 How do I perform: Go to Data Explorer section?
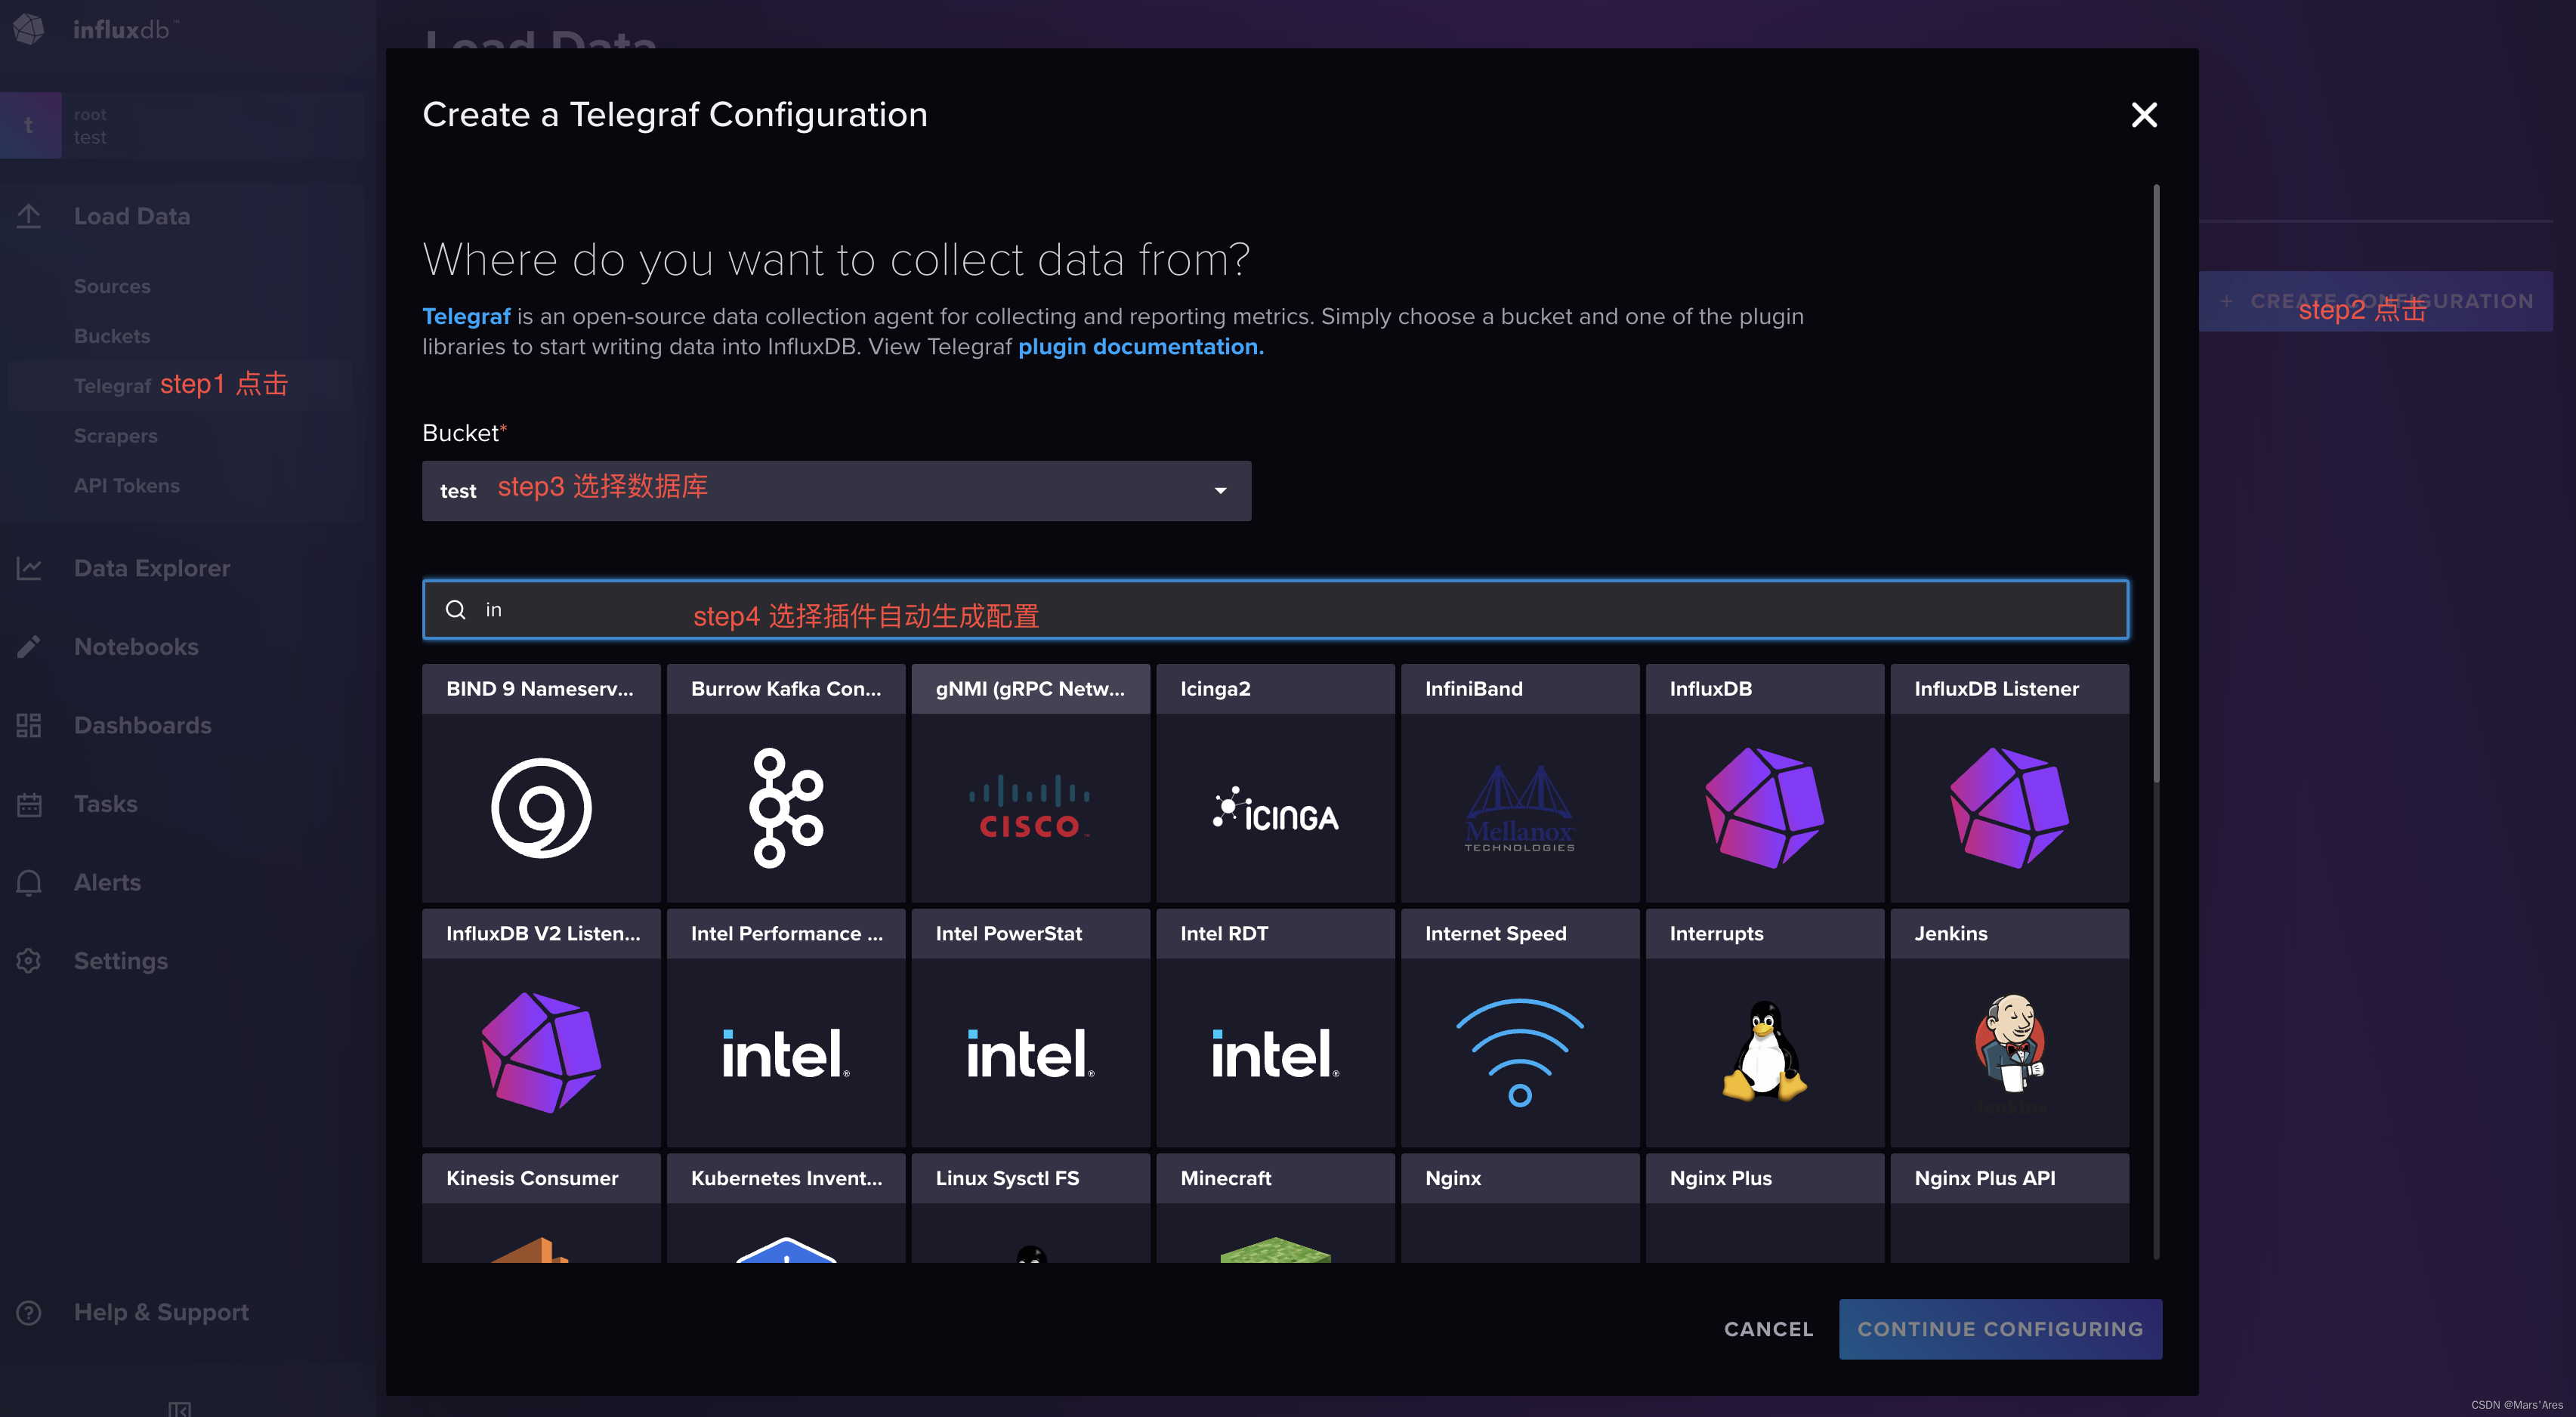click(152, 568)
